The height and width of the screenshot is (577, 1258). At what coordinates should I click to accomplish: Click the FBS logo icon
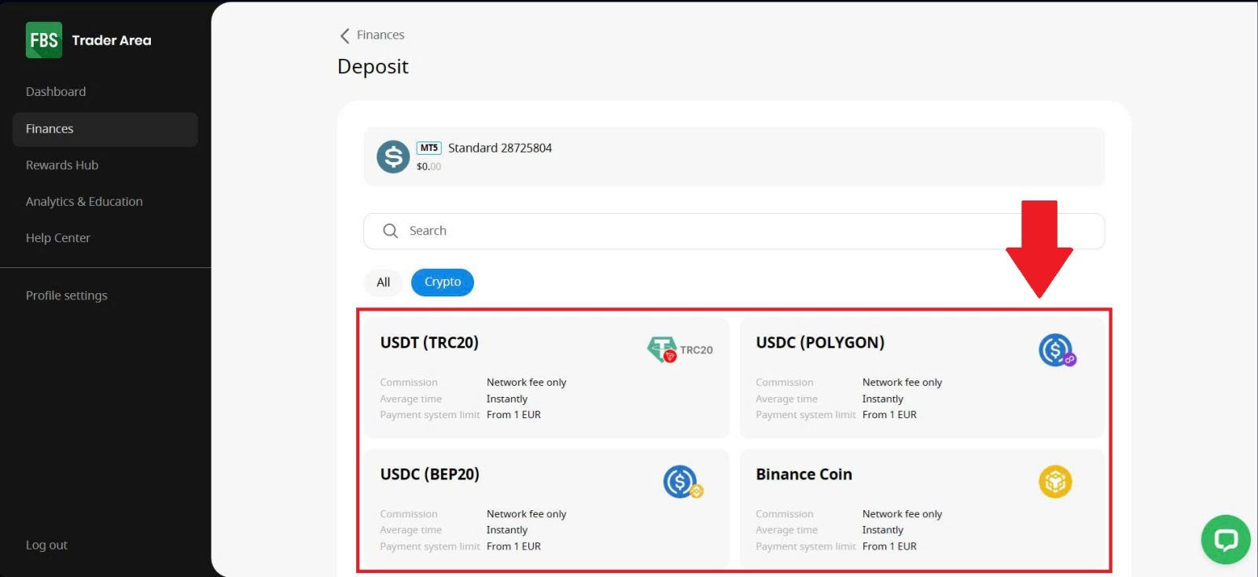[x=44, y=40]
